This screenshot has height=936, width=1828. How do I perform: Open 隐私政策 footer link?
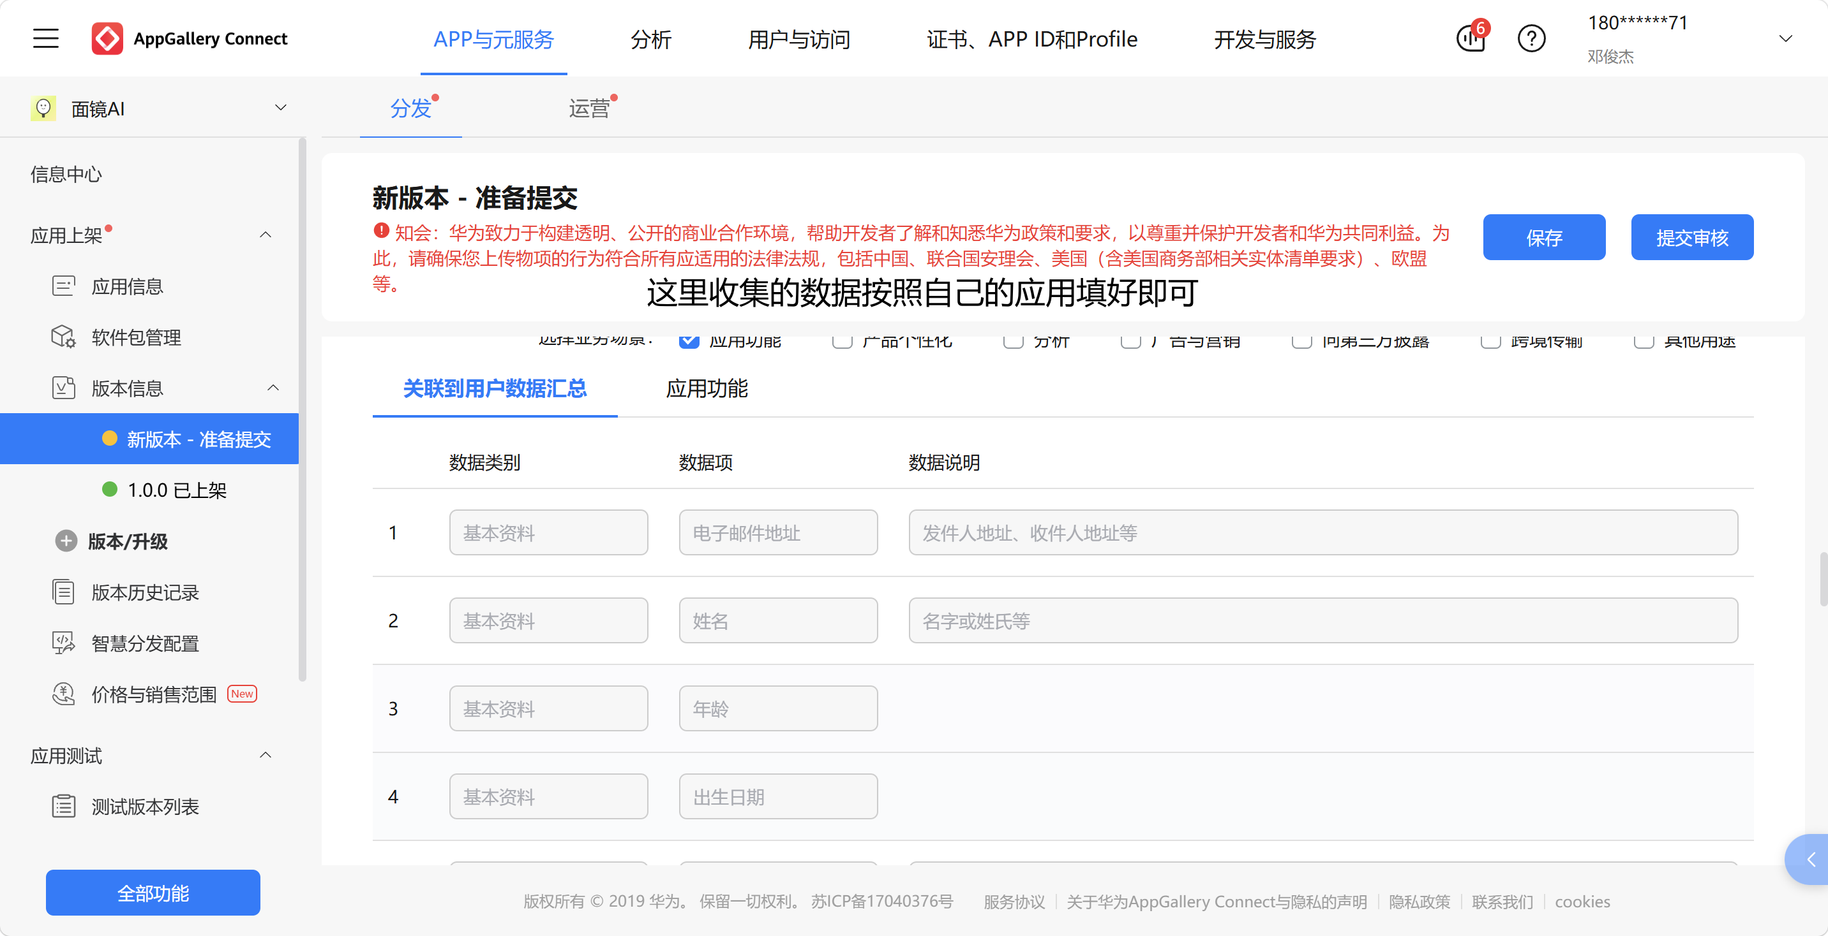tap(1420, 902)
